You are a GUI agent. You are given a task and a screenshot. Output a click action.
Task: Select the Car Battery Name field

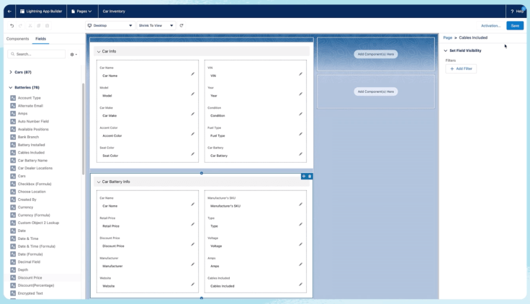(x=32, y=161)
